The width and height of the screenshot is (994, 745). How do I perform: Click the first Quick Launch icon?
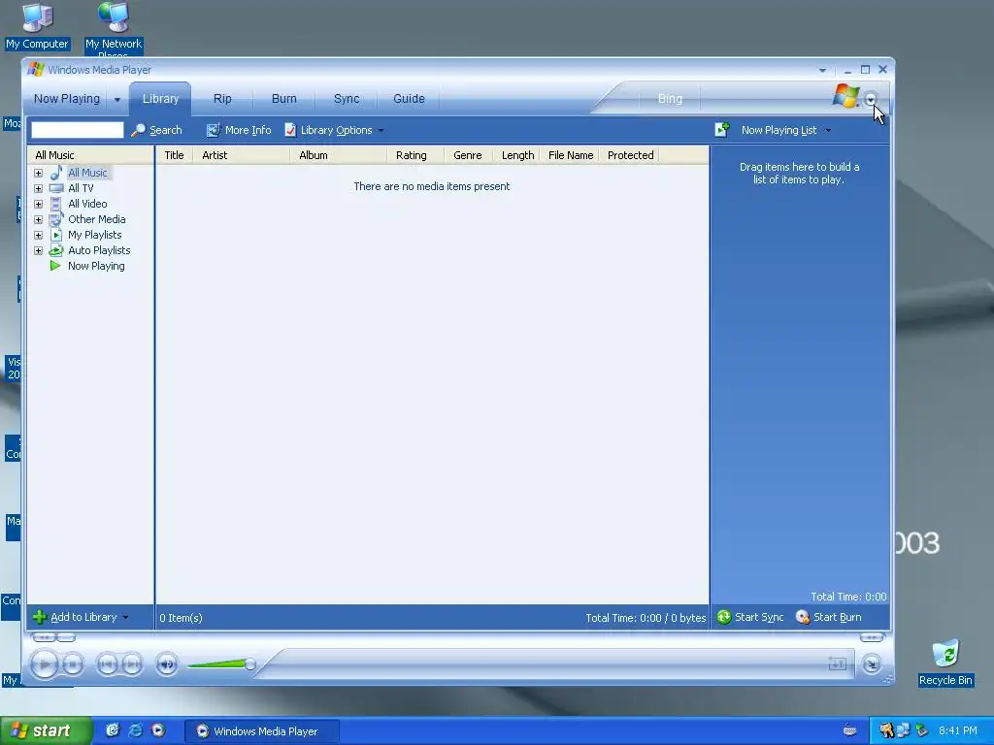click(113, 730)
